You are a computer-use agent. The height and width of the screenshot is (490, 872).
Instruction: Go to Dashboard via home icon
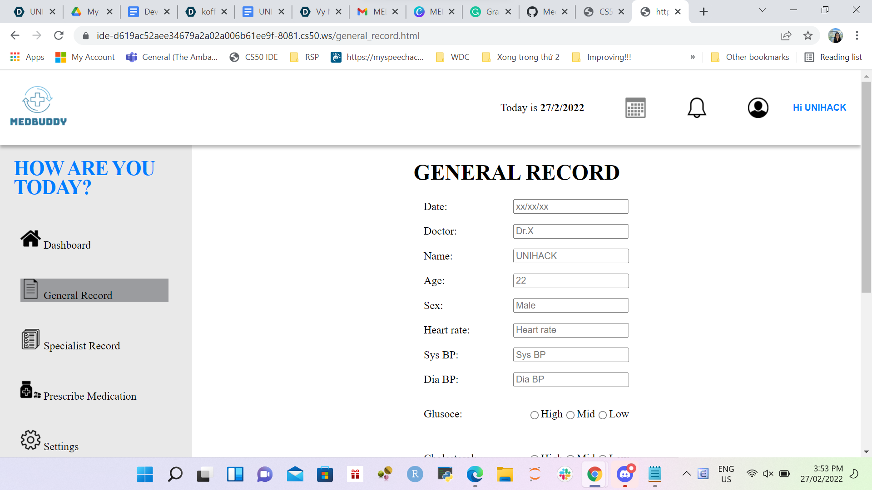(30, 239)
